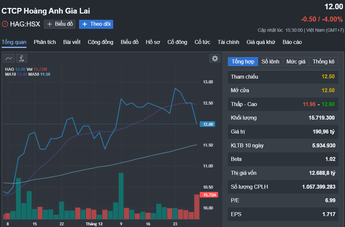Click the company name CTCP Hoàng Anh Gia Lai
The width and height of the screenshot is (345, 227).
[x=46, y=11]
